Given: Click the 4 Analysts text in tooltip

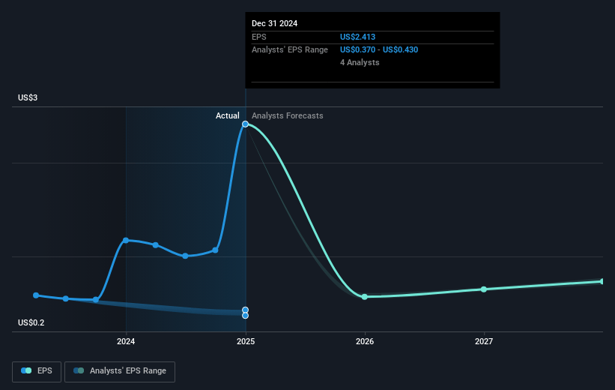Looking at the screenshot, I should [360, 62].
